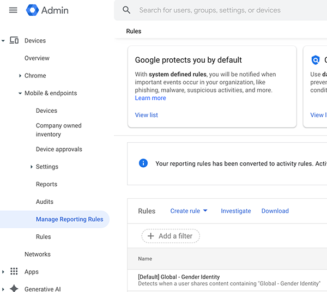The width and height of the screenshot is (327, 292).
Task: Click the Apps grid icon
Action: pyautogui.click(x=14, y=271)
